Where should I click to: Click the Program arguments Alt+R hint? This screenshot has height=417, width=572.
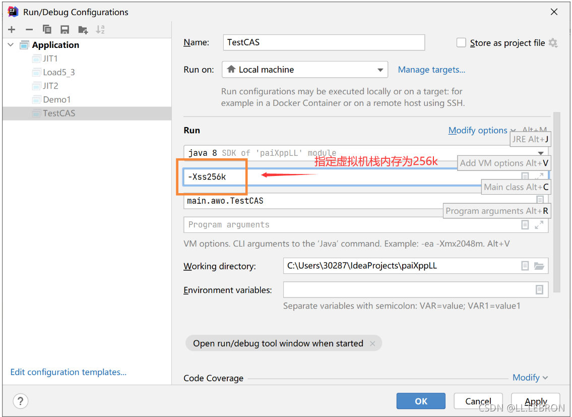pos(496,211)
